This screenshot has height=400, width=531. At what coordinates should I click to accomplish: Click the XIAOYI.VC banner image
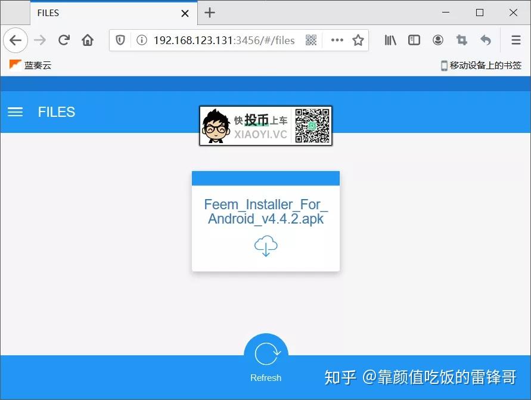266,126
